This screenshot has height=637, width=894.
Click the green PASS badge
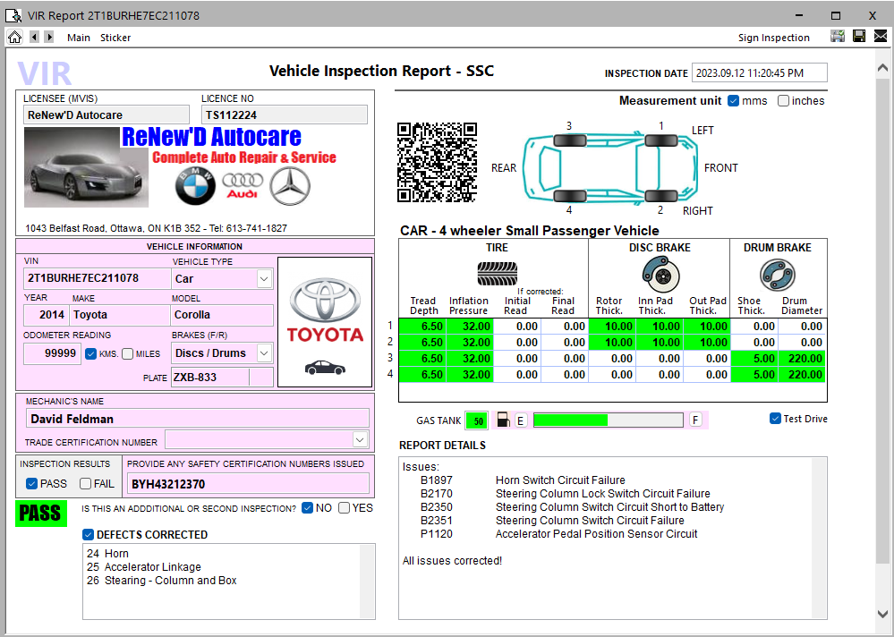(x=40, y=514)
